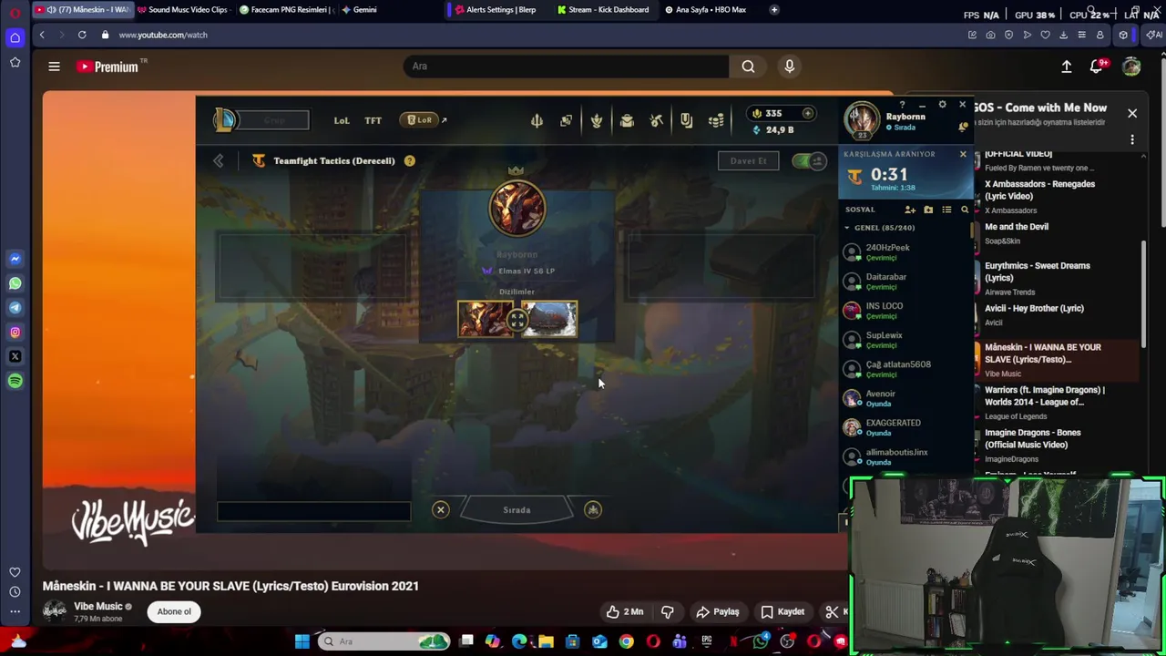
Task: Play Imagine Dragons - Bones from playlist
Action: [x=1057, y=445]
